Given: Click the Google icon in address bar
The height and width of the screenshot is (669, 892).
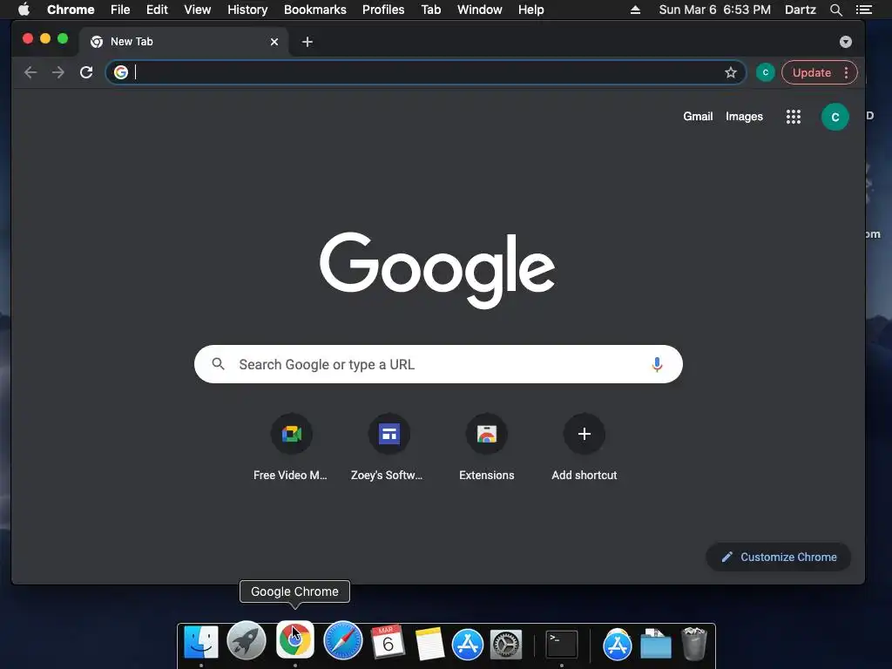Looking at the screenshot, I should tap(120, 72).
